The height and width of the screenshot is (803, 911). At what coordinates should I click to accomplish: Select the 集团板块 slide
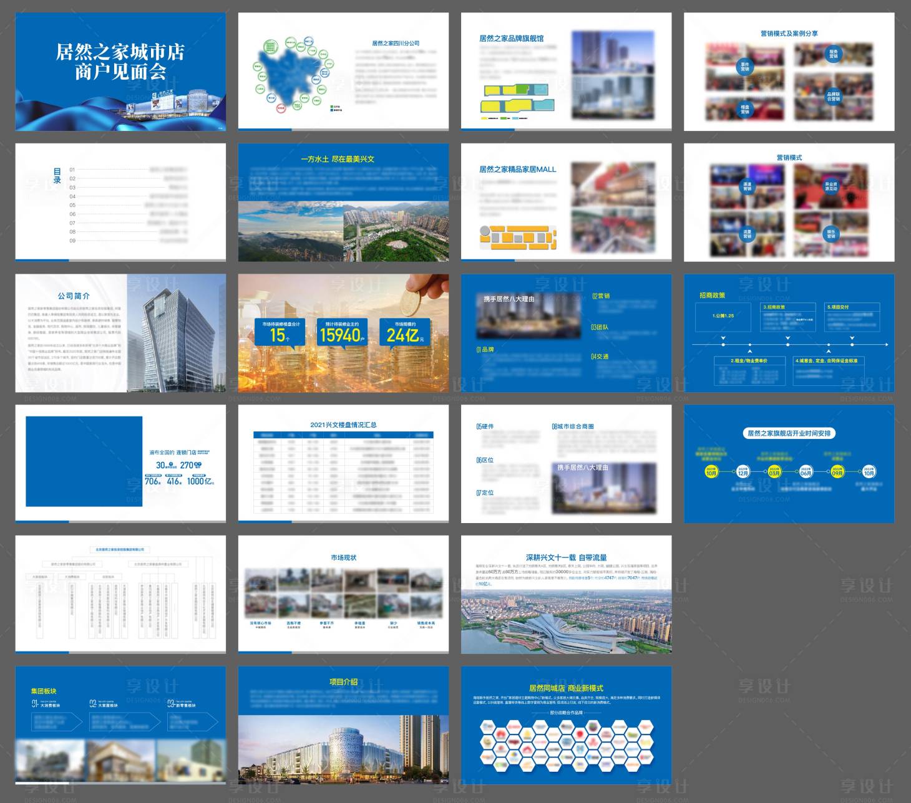pos(120,725)
